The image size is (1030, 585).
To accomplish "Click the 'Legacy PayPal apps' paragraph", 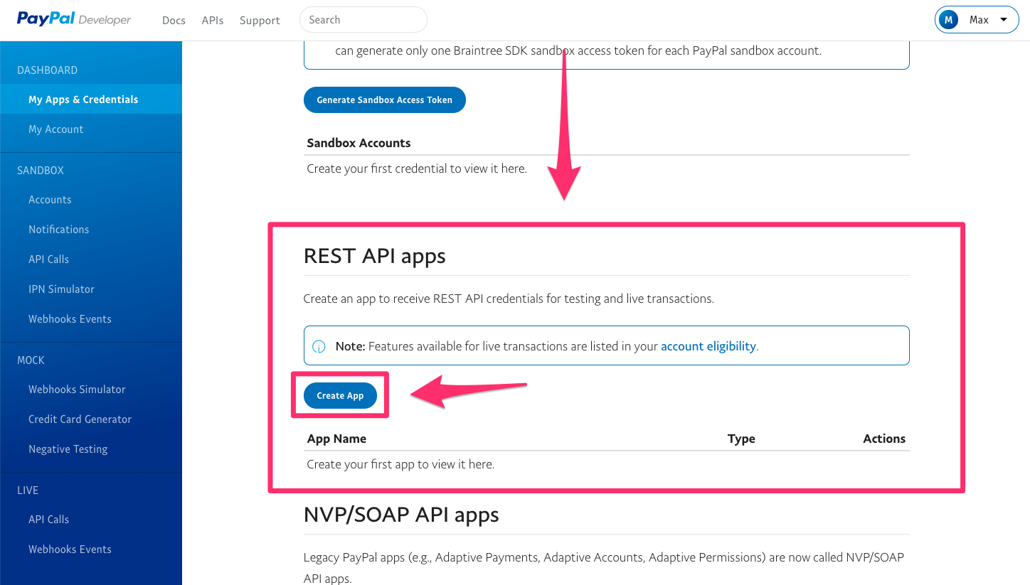I will click(x=604, y=568).
